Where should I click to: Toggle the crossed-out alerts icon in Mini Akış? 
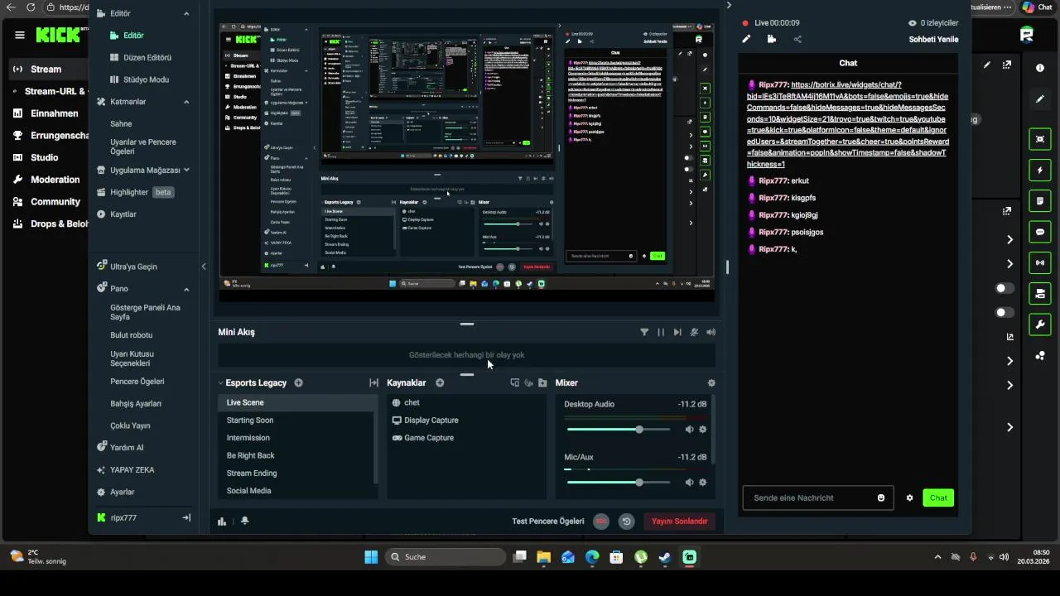click(694, 332)
